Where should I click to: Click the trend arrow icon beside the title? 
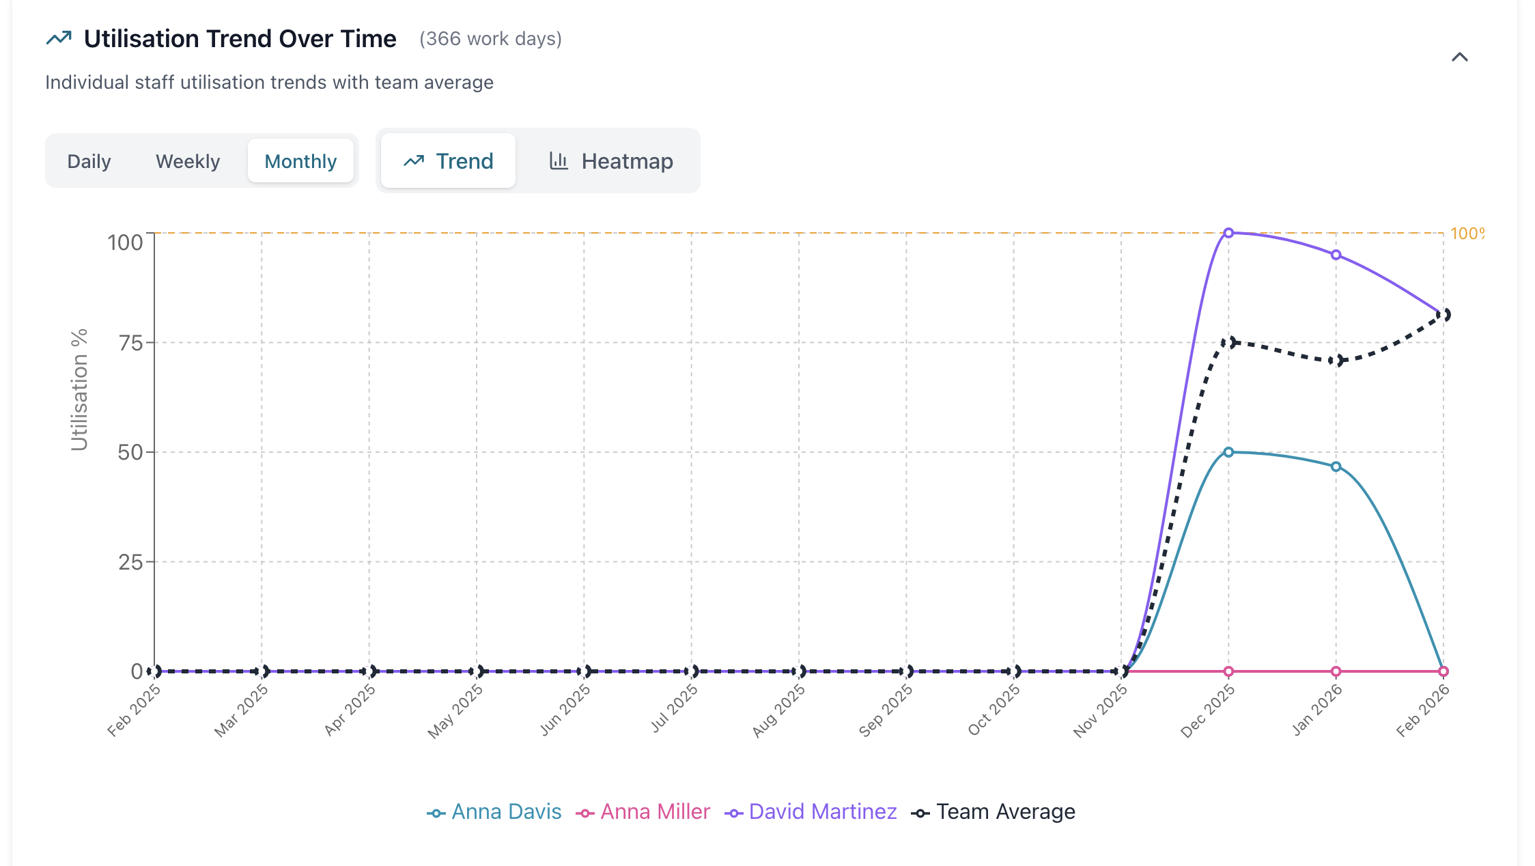pos(59,38)
